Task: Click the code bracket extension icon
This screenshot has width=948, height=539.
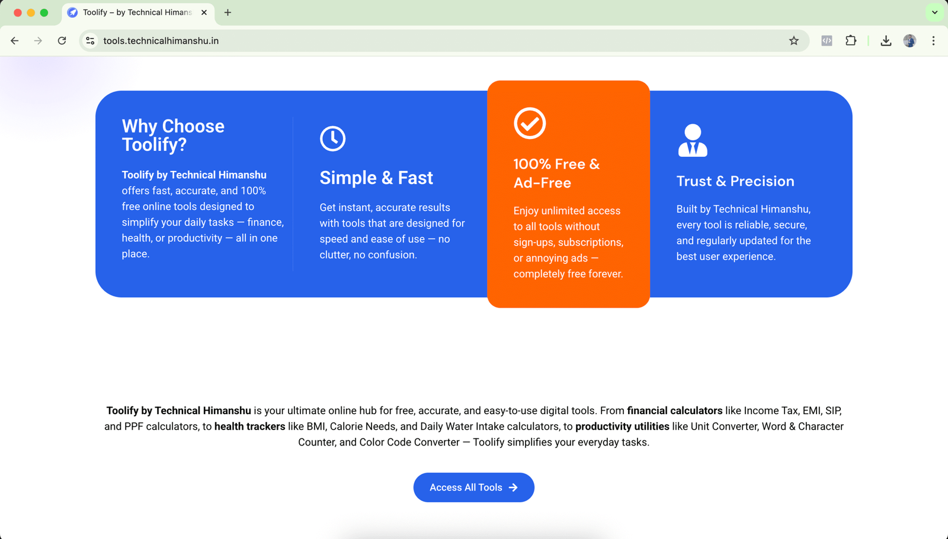Action: click(x=827, y=41)
